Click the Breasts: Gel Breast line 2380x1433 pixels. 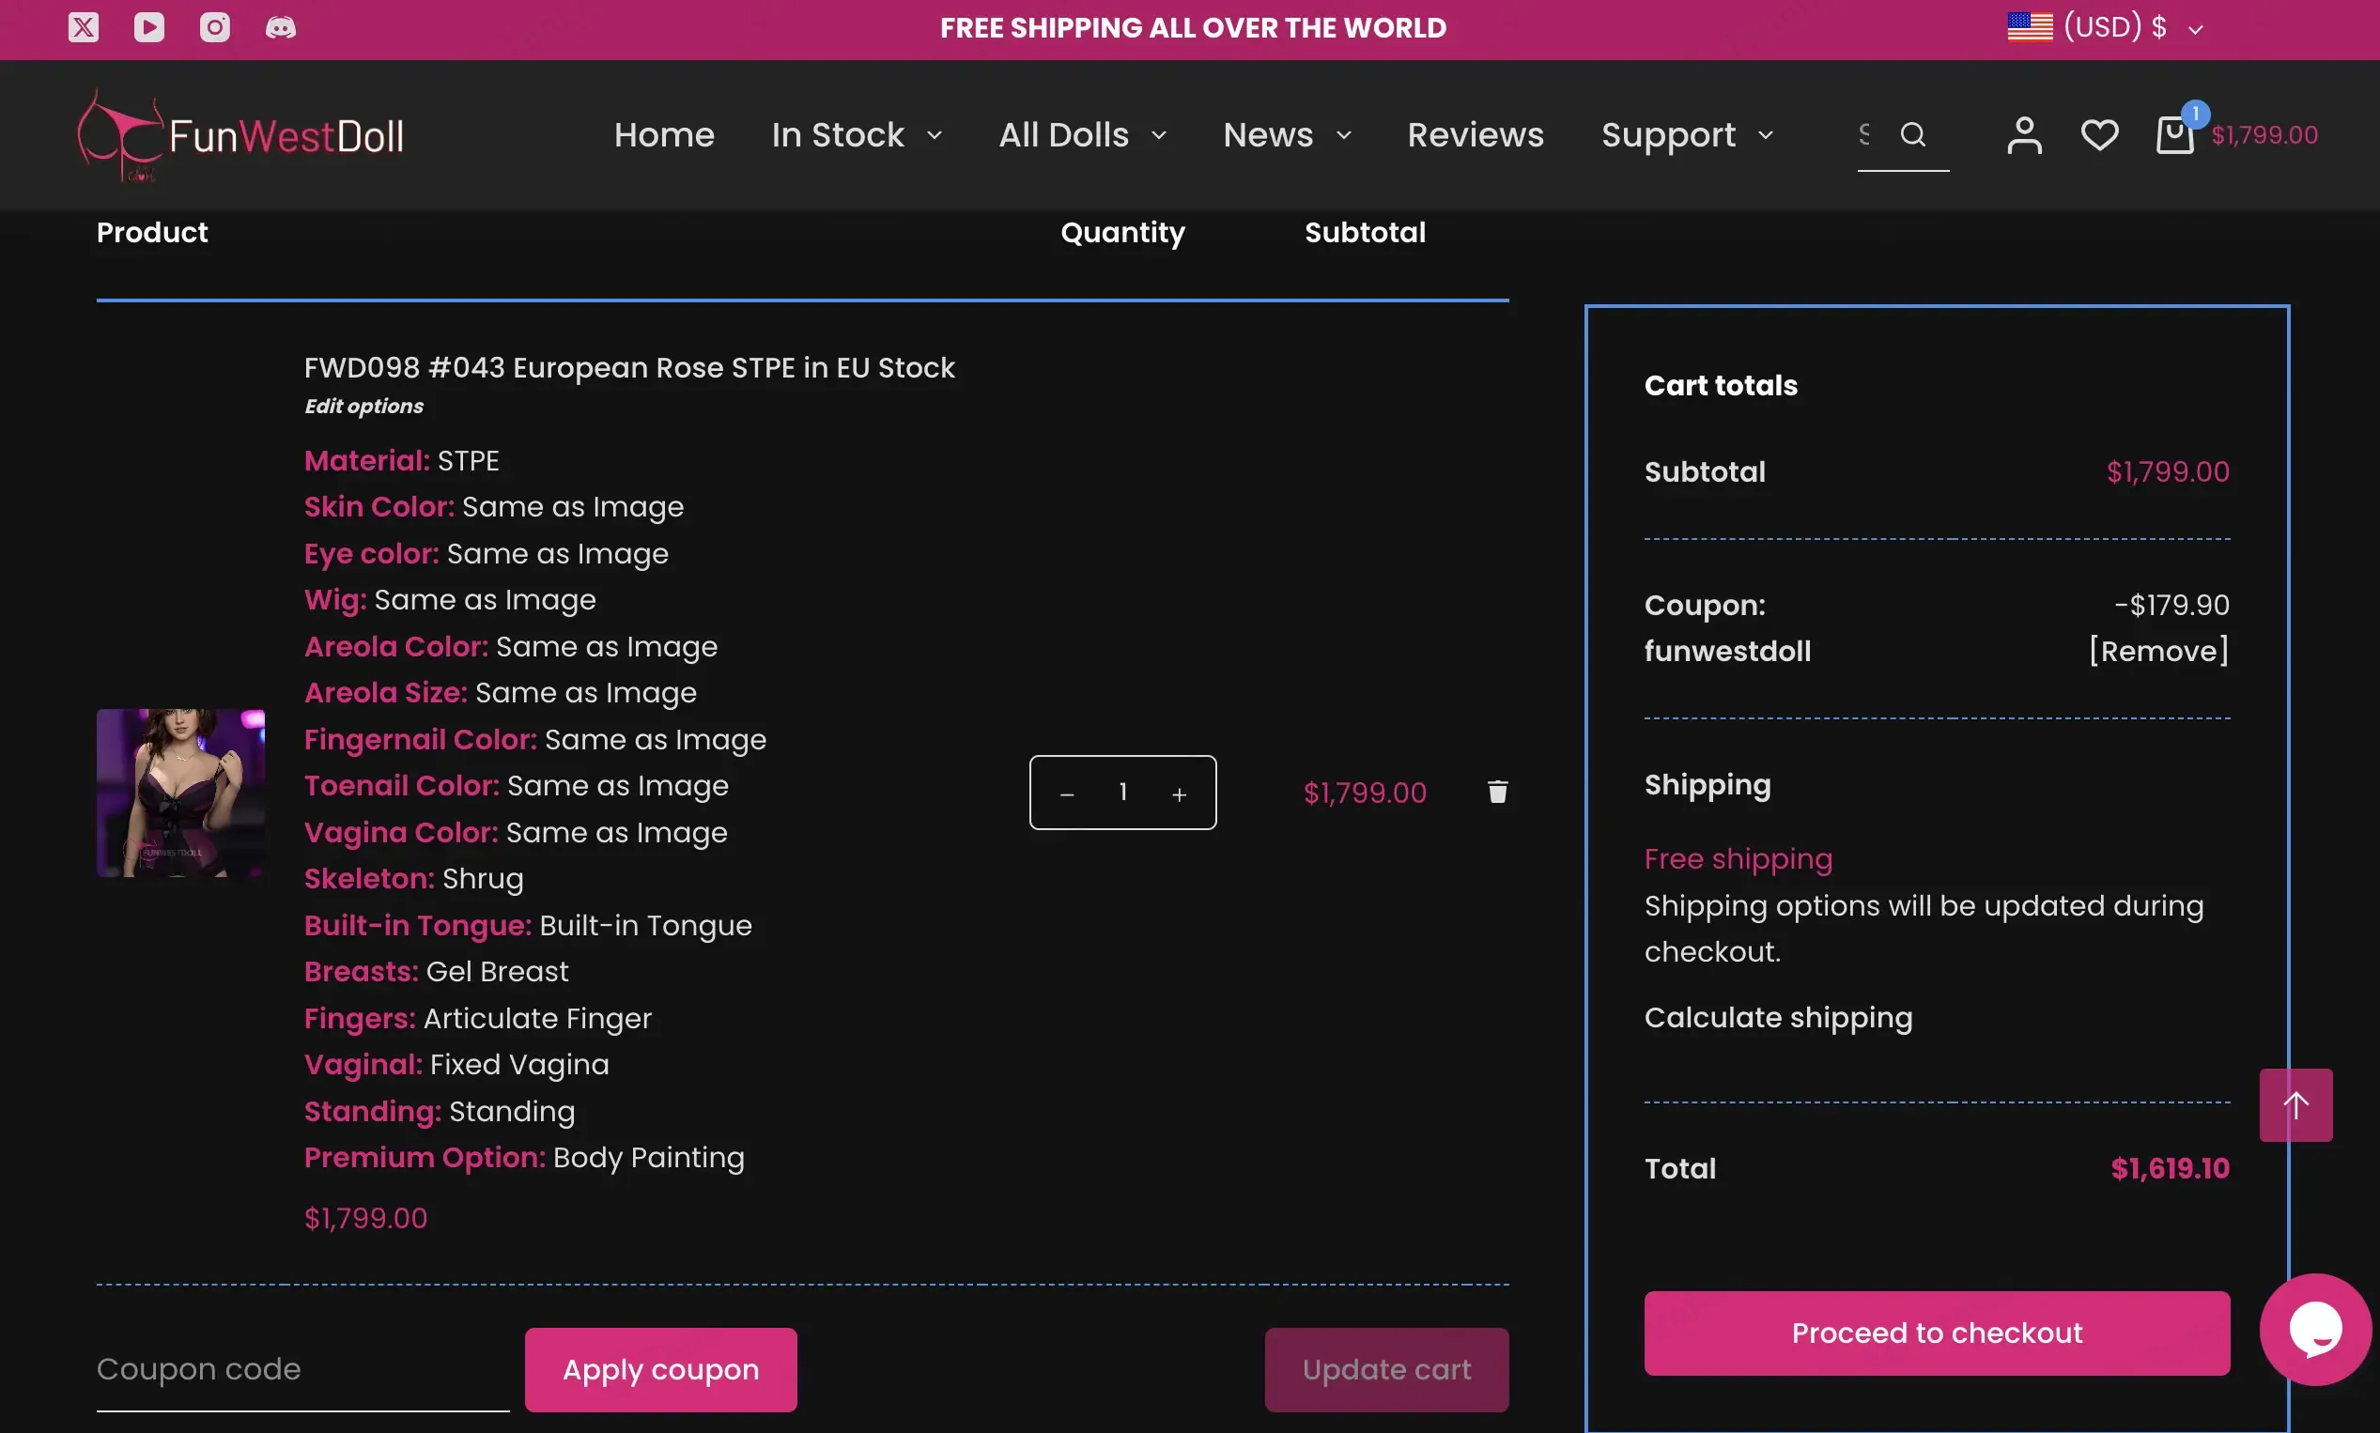pyautogui.click(x=437, y=971)
